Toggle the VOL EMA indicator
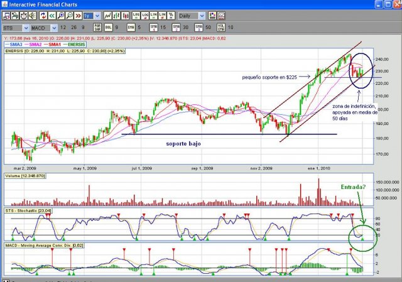Screen dimensions: 402x282 (x=221, y=28)
